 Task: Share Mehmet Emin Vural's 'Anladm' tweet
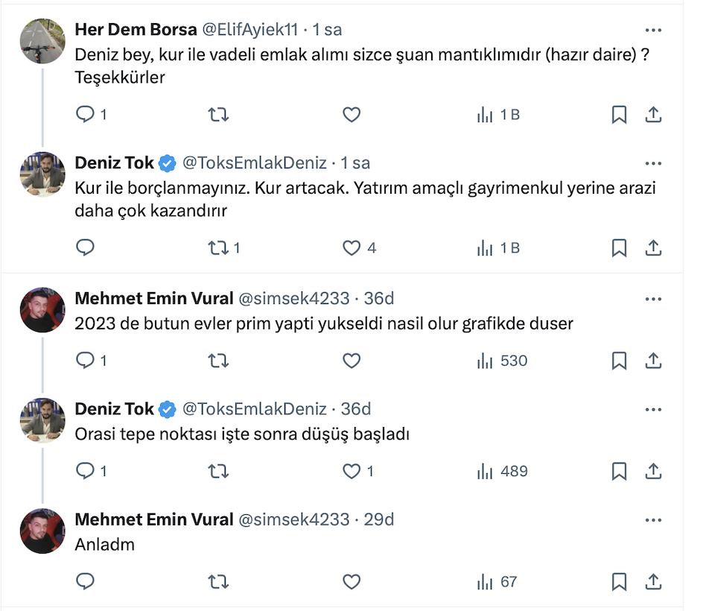pos(653,581)
